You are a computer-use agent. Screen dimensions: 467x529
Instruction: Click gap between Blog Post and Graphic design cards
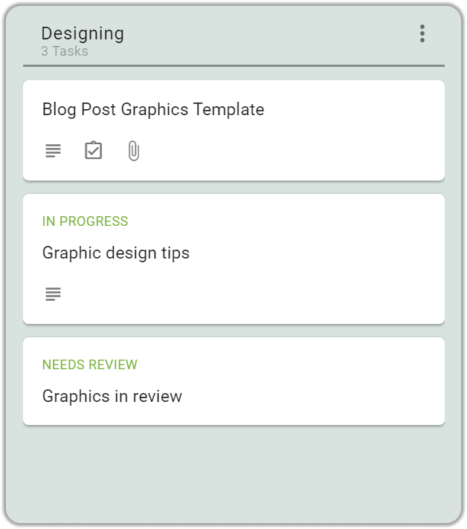(x=233, y=187)
